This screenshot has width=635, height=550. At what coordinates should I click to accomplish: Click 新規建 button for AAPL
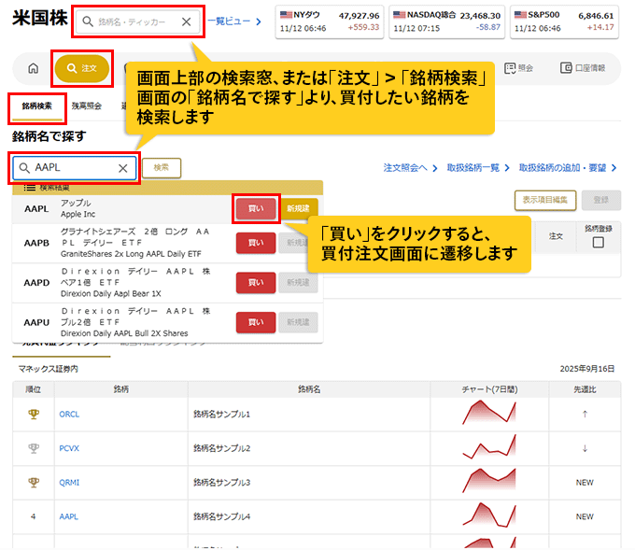point(299,208)
